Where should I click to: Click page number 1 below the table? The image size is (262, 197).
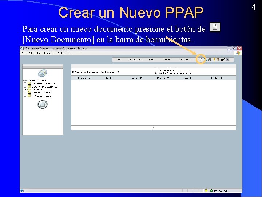click(x=154, y=128)
